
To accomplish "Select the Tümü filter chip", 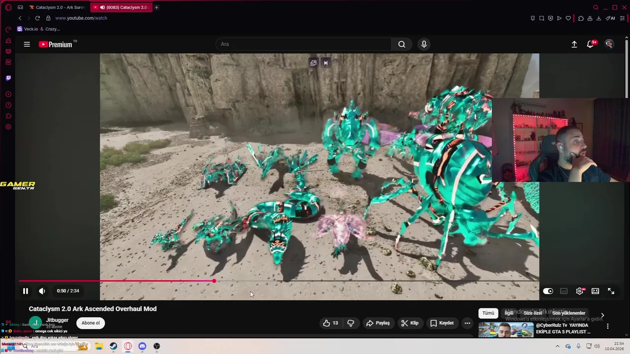I will (x=488, y=313).
